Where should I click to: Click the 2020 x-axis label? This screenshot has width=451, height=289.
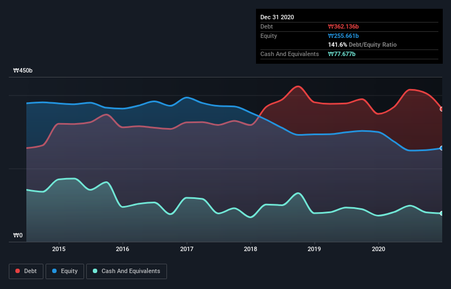pos(378,249)
